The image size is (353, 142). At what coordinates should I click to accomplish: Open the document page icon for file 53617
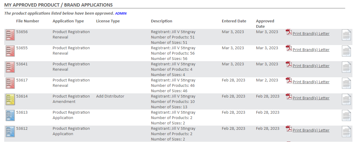346,83
